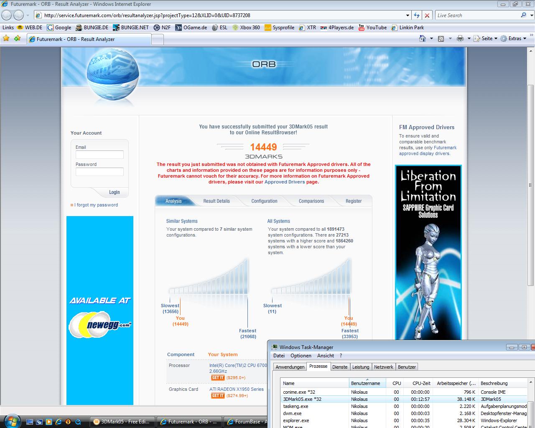Expand the address bar history dropdown
This screenshot has width=535, height=428.
[408, 15]
